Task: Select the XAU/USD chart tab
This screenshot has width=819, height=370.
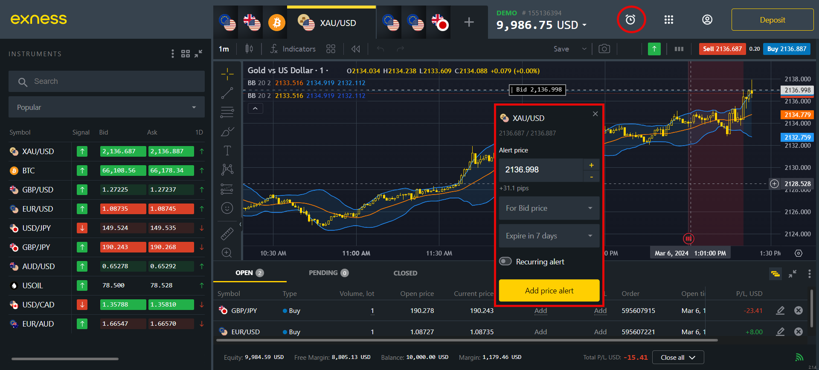Action: (331, 23)
